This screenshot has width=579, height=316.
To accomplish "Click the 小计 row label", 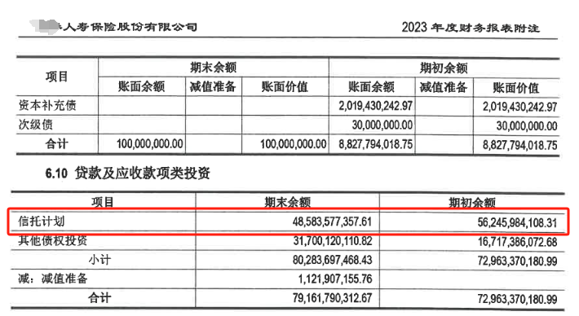I will 99,260.
